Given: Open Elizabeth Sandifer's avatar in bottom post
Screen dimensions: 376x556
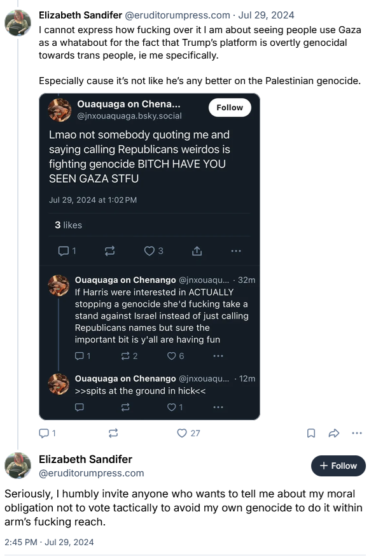Looking at the screenshot, I should tap(18, 465).
